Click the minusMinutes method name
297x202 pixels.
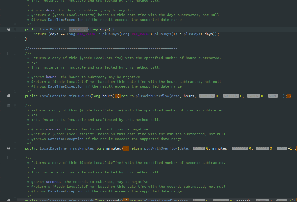point(81,148)
